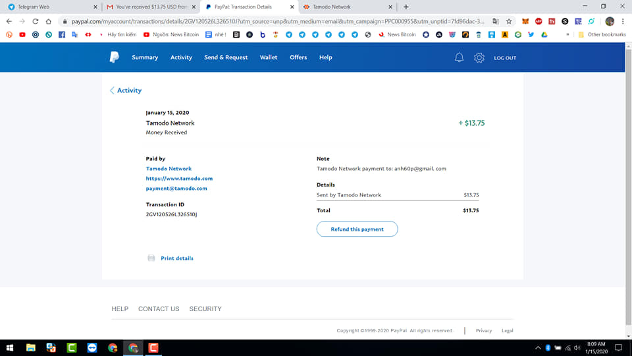Open Other bookmarks folder
This screenshot has width=632, height=356.
(x=602, y=35)
